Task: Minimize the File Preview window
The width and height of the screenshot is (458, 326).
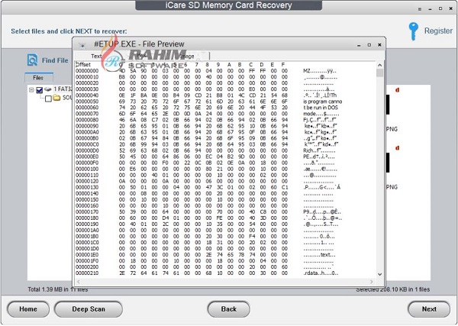Action: pos(359,45)
